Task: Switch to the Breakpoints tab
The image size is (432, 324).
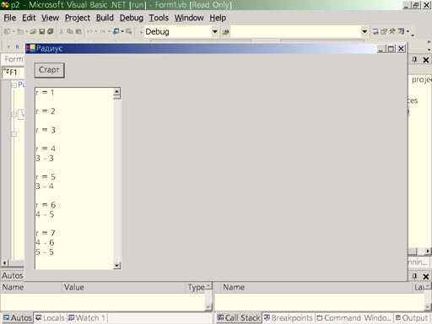Action: coord(289,318)
